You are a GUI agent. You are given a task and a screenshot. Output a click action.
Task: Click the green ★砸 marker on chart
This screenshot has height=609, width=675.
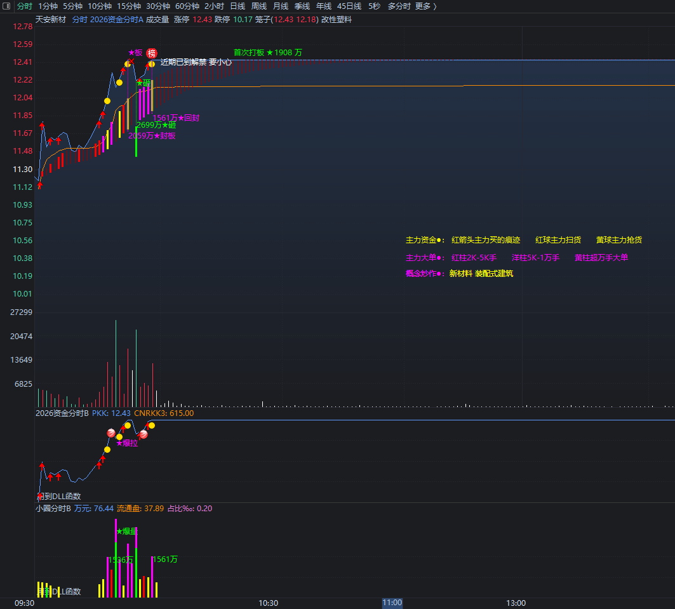(144, 83)
